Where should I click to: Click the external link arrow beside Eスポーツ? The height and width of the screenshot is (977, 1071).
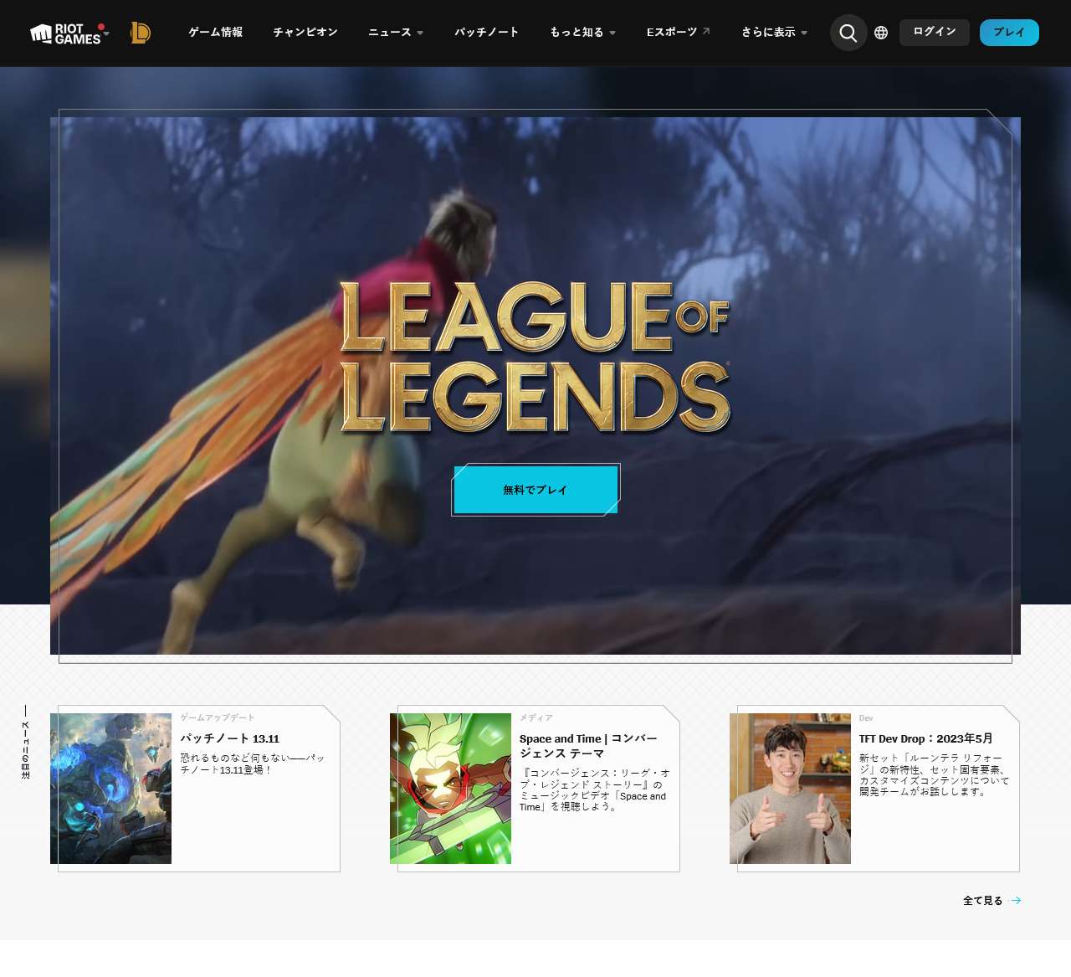tap(706, 31)
